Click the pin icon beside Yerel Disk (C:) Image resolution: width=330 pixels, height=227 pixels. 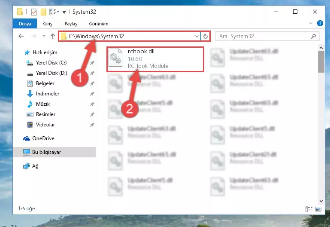pyautogui.click(x=92, y=63)
